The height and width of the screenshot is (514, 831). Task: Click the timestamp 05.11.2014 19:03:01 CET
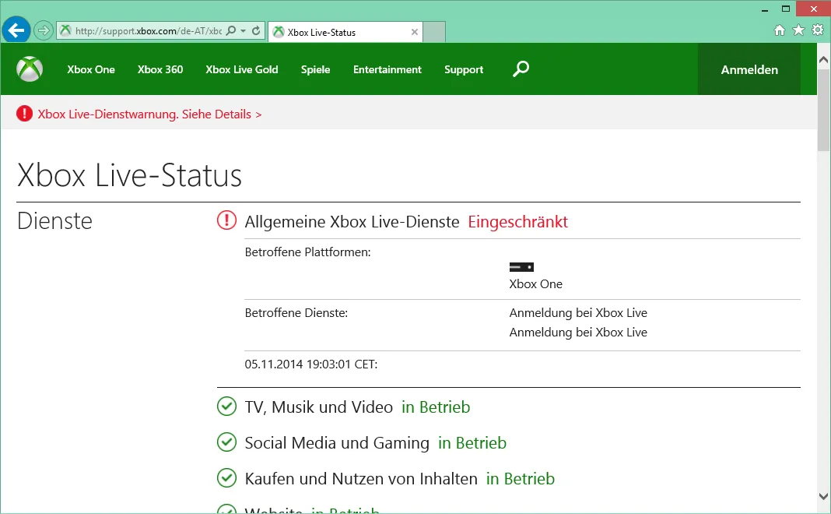[x=311, y=364]
